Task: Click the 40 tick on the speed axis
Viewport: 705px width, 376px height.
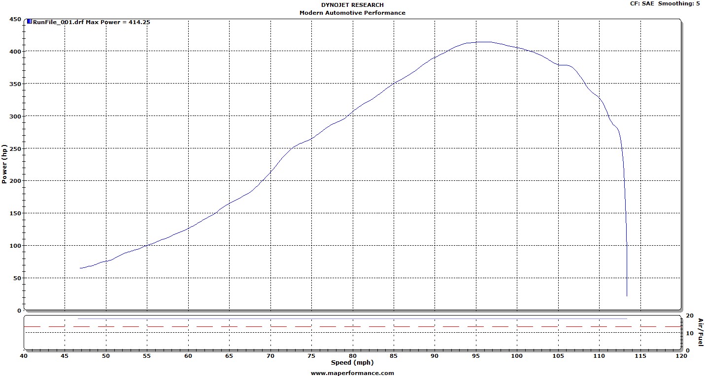Action: pyautogui.click(x=24, y=355)
